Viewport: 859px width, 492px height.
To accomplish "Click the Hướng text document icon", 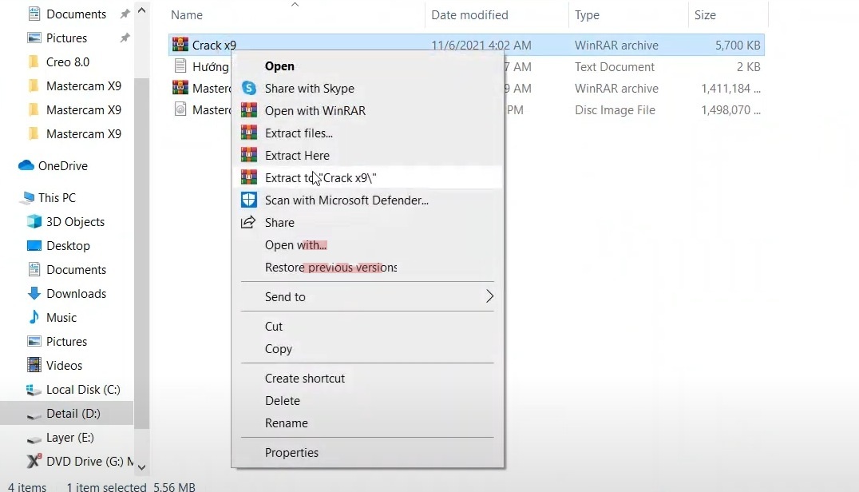I will pyautogui.click(x=180, y=66).
